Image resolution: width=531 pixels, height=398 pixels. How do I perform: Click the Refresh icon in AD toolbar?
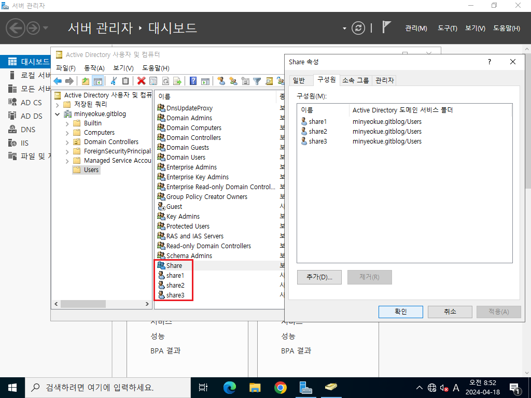point(165,81)
